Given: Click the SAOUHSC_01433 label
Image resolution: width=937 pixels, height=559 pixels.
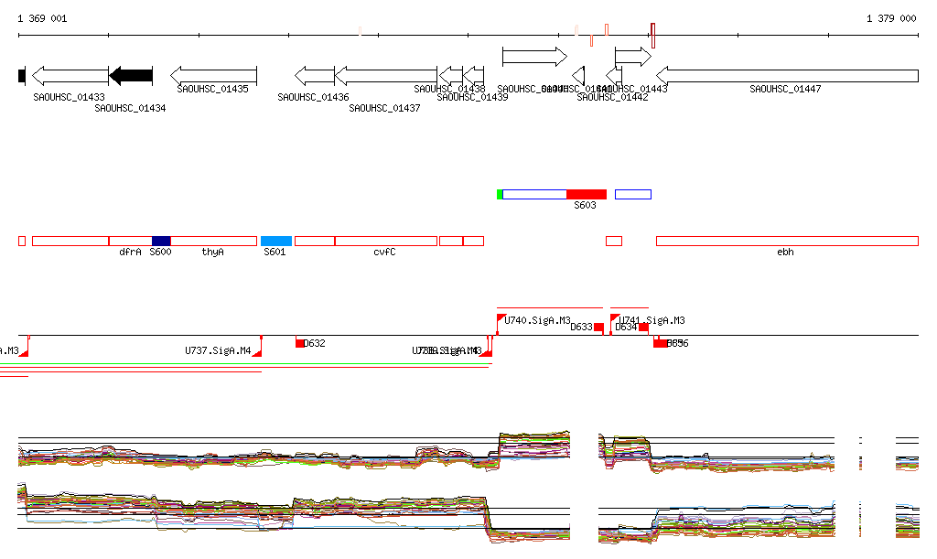Looking at the screenshot, I should pyautogui.click(x=69, y=97).
